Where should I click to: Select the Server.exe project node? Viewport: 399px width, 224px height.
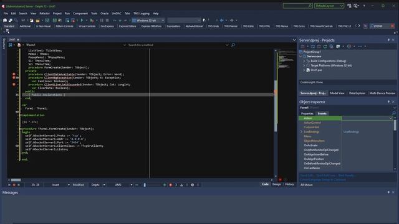point(314,57)
